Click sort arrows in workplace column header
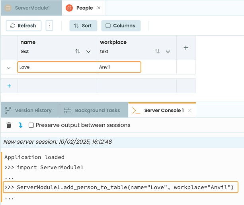The width and height of the screenshot is (244, 205). [157, 51]
